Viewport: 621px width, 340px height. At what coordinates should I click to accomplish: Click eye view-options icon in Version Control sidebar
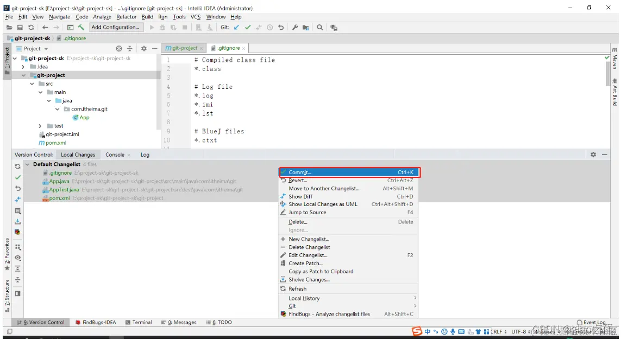pos(18,258)
